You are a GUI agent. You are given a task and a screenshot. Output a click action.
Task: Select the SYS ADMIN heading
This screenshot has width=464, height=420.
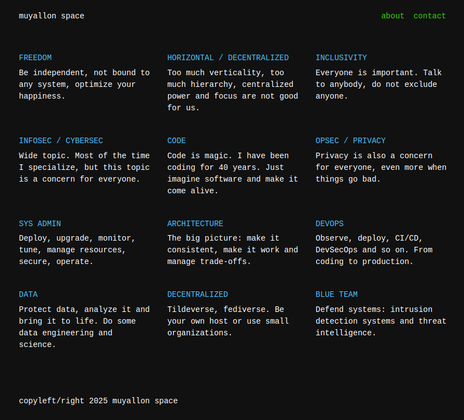click(40, 223)
